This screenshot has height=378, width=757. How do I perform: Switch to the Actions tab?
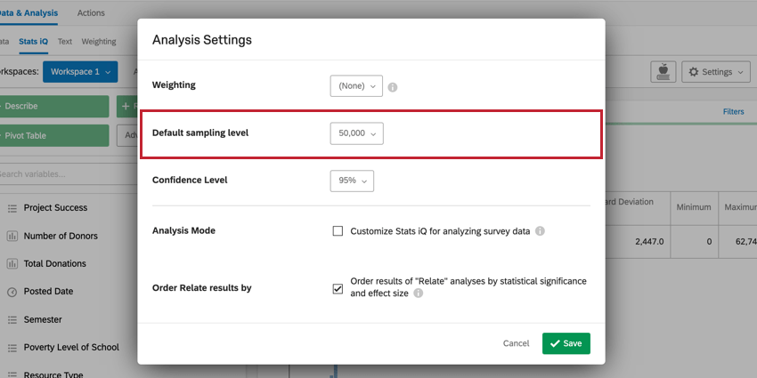click(91, 13)
